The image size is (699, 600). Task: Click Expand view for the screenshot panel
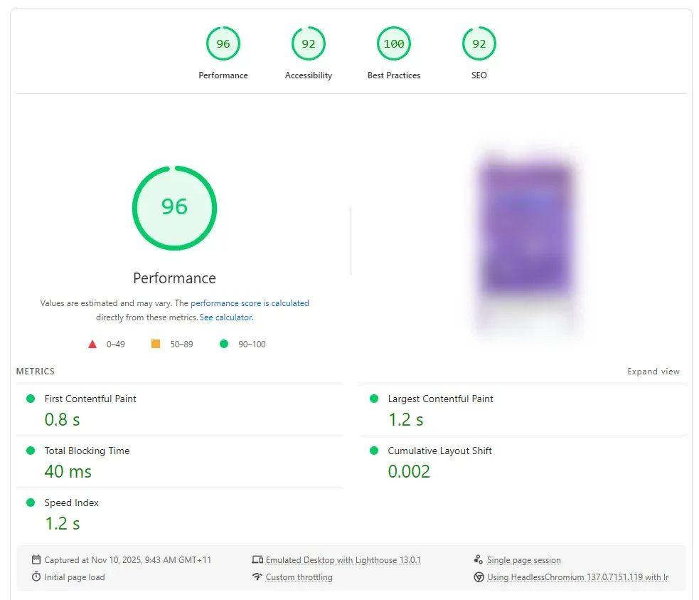pos(653,371)
